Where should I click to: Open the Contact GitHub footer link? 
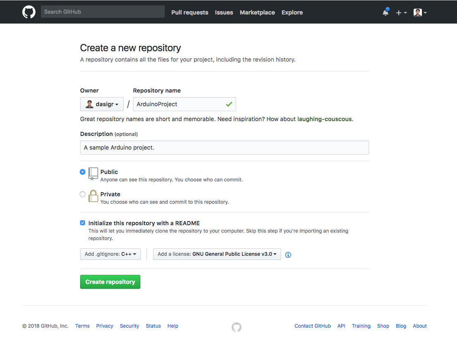[313, 326]
